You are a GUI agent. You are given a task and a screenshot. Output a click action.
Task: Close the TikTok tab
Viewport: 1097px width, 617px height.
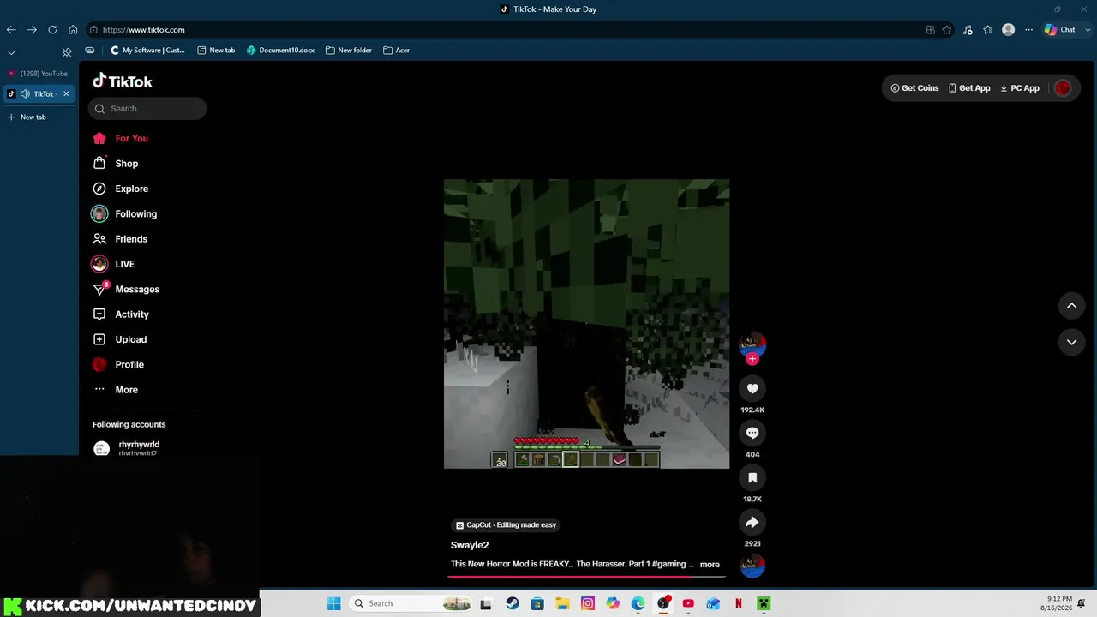(66, 94)
